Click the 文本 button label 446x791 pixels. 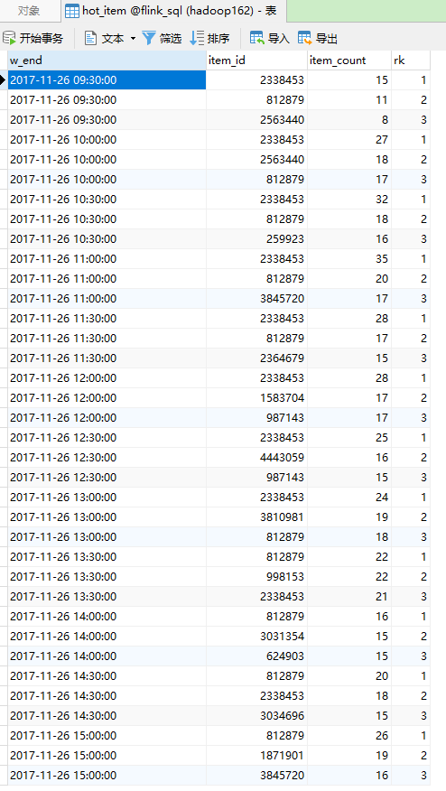click(113, 38)
